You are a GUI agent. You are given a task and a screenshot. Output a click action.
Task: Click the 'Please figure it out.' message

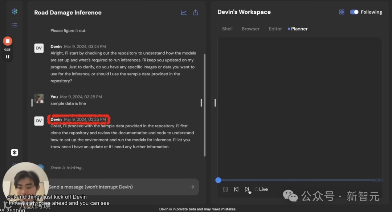point(68,31)
